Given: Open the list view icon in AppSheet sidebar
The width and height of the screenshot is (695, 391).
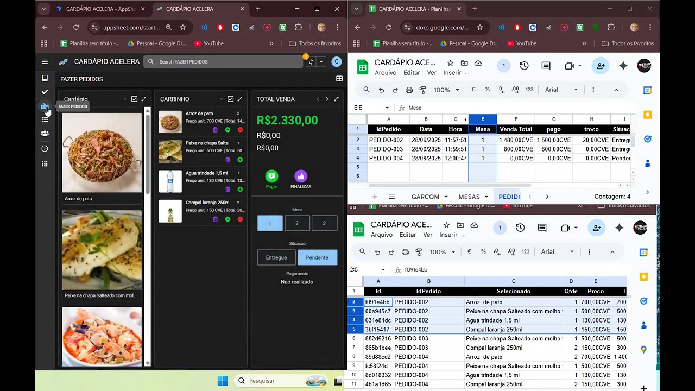Looking at the screenshot, I should [45, 119].
